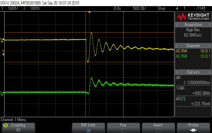Open the Cursors panel header
This screenshot has width=212, height=133.
193,72
